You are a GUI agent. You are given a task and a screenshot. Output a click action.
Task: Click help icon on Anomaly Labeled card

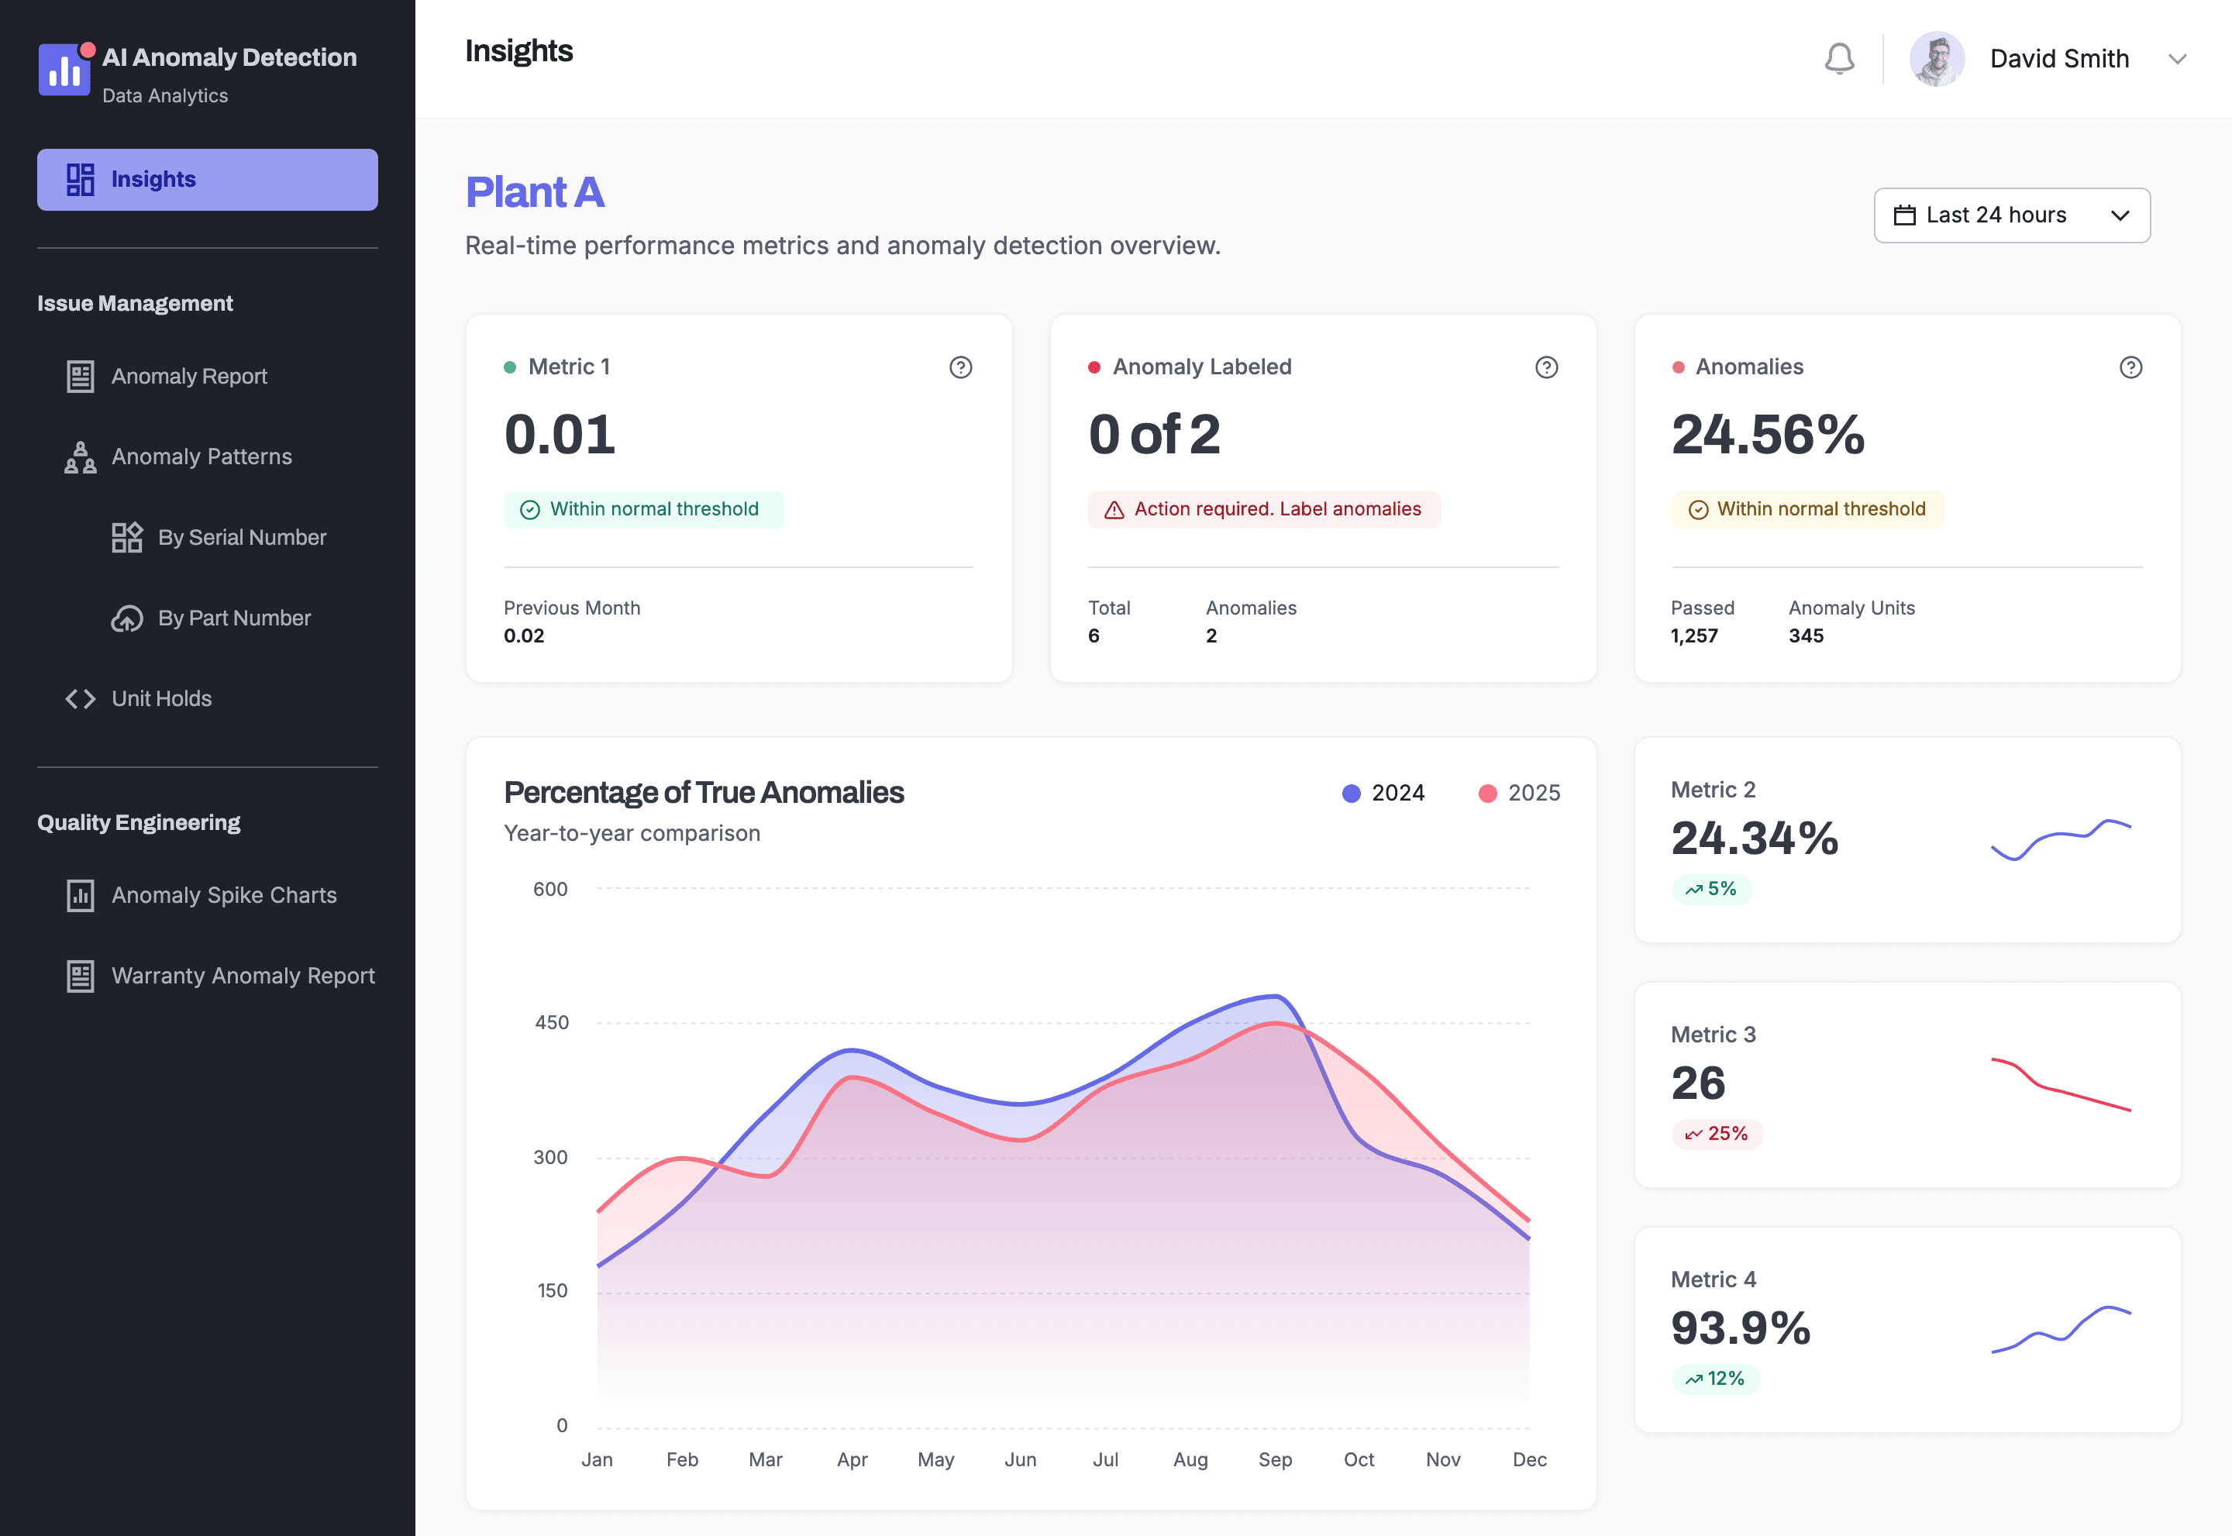(x=1546, y=367)
